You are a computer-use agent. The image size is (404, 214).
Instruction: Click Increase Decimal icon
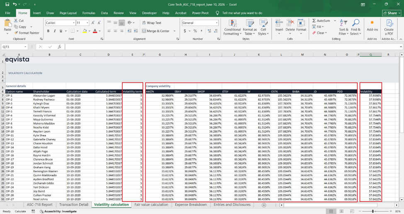click(x=209, y=31)
